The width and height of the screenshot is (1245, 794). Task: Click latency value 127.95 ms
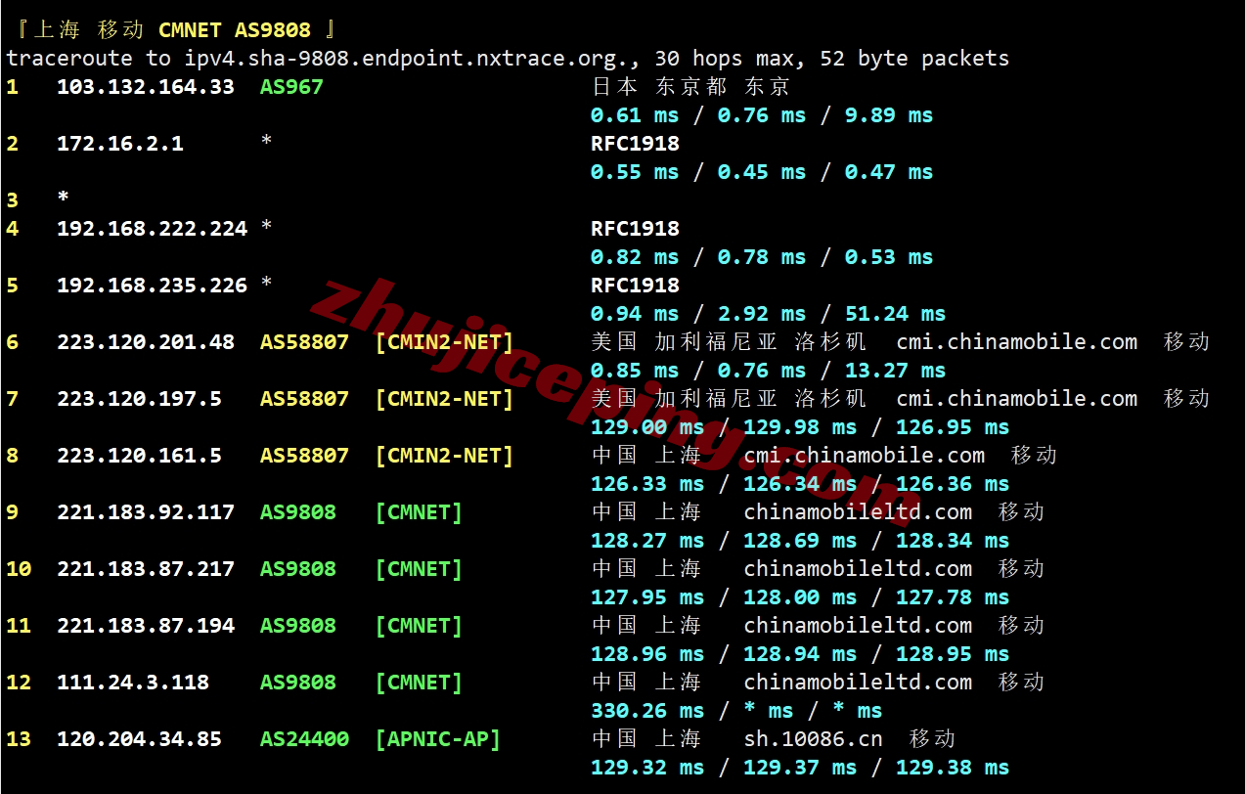[647, 597]
